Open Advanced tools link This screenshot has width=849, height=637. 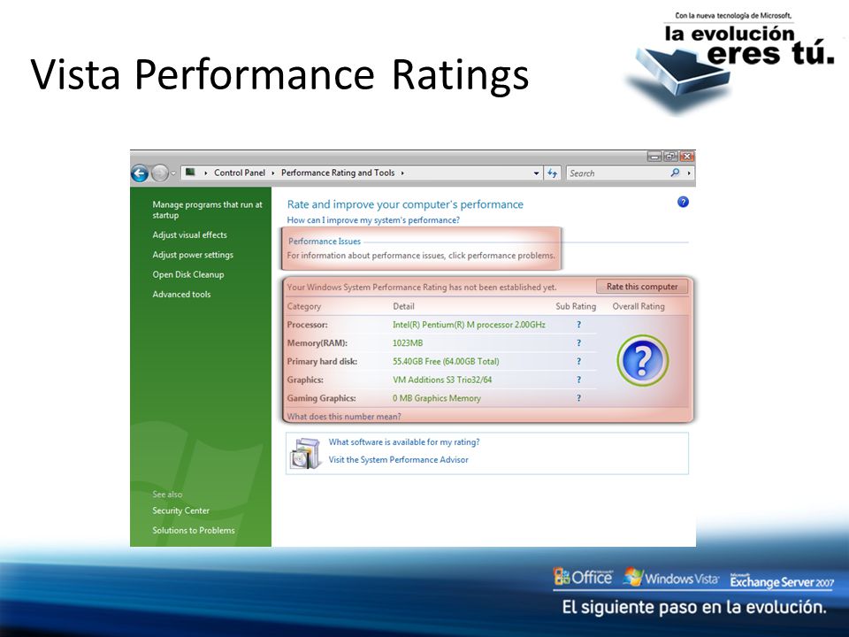click(x=181, y=294)
